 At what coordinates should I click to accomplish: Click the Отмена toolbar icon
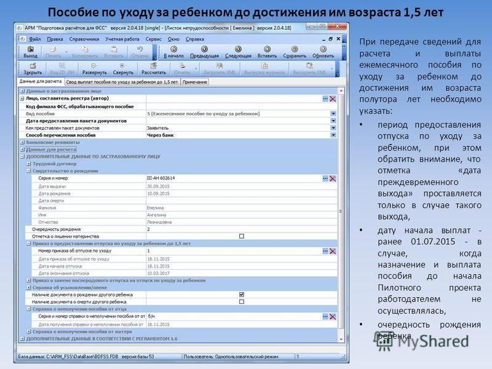click(x=140, y=52)
